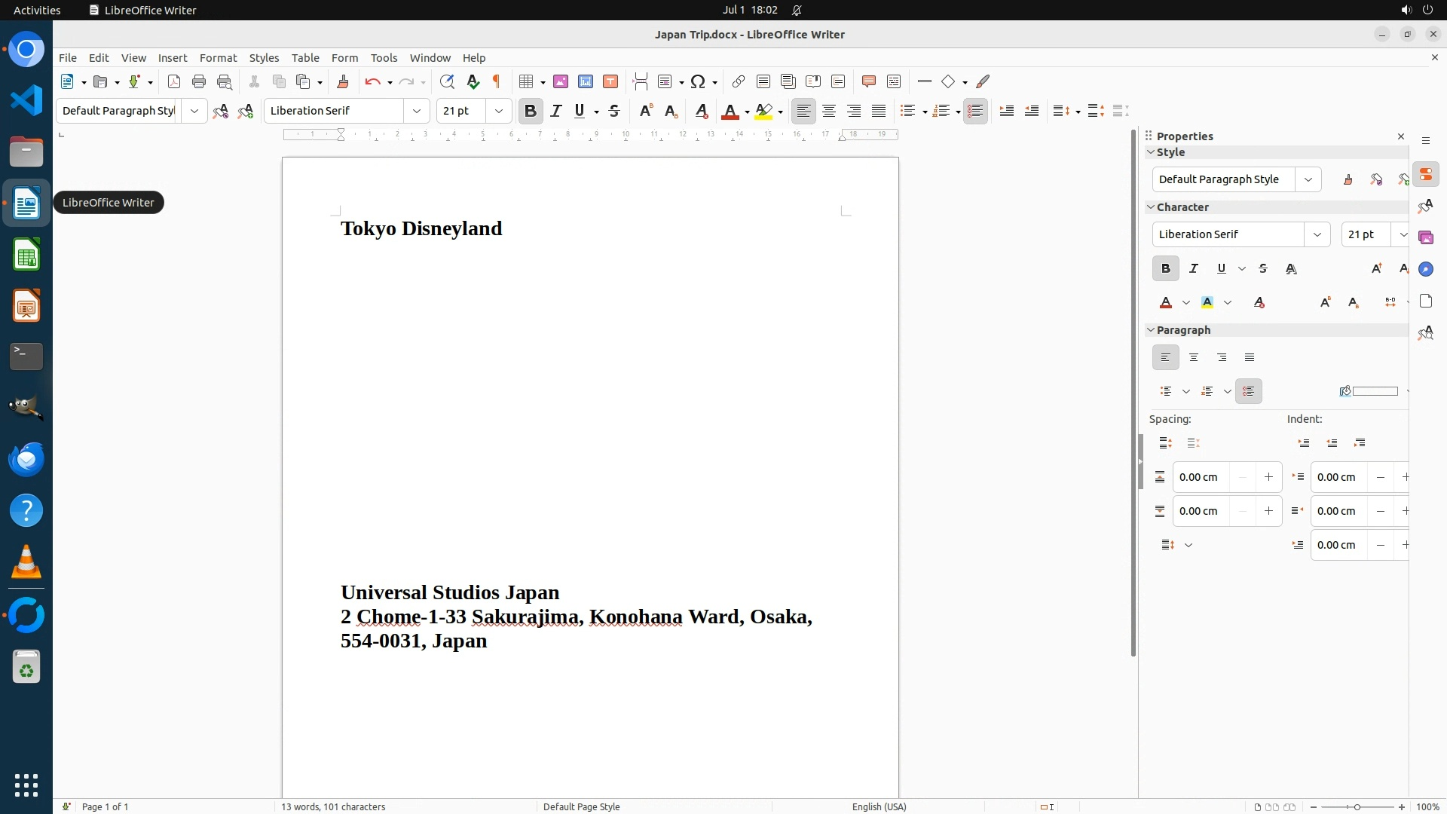Click the Export as PDF toolbar icon
This screenshot has height=814, width=1447.
[x=174, y=81]
